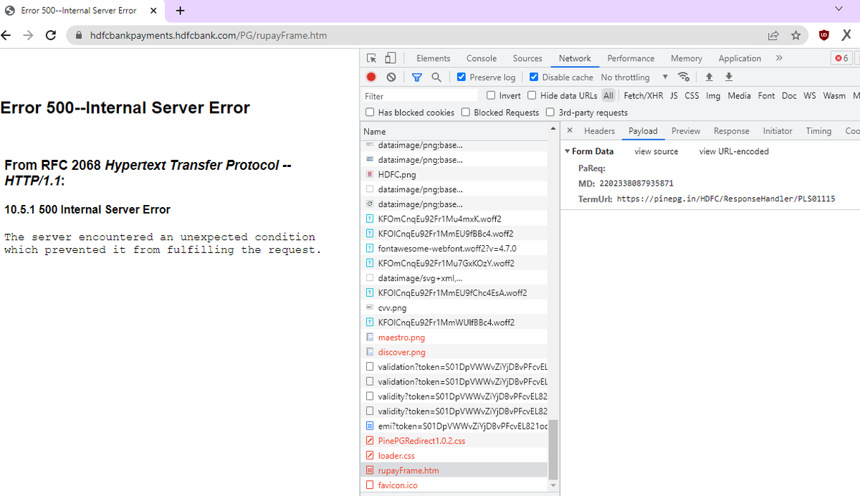Select favicon.ico request
The image size is (860, 496).
coord(454,485)
